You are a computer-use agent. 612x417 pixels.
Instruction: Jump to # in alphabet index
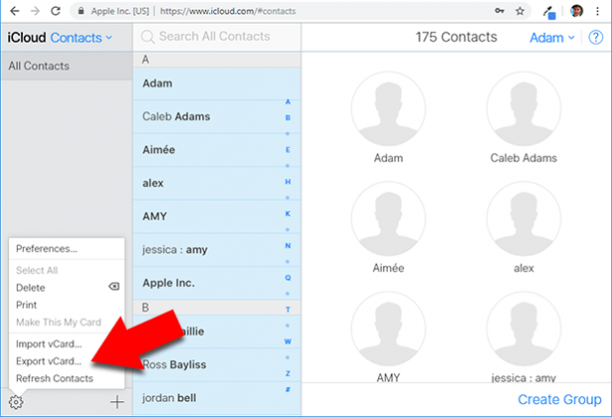[288, 389]
